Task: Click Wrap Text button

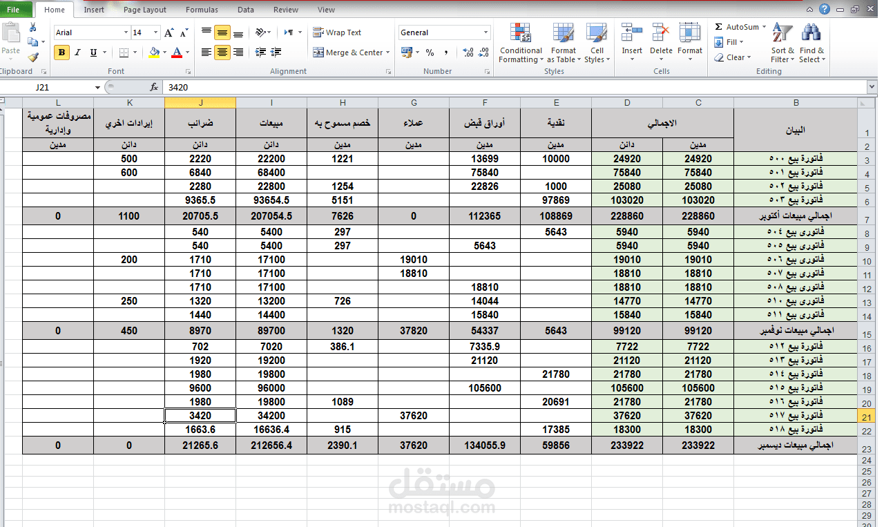Action: [x=337, y=32]
